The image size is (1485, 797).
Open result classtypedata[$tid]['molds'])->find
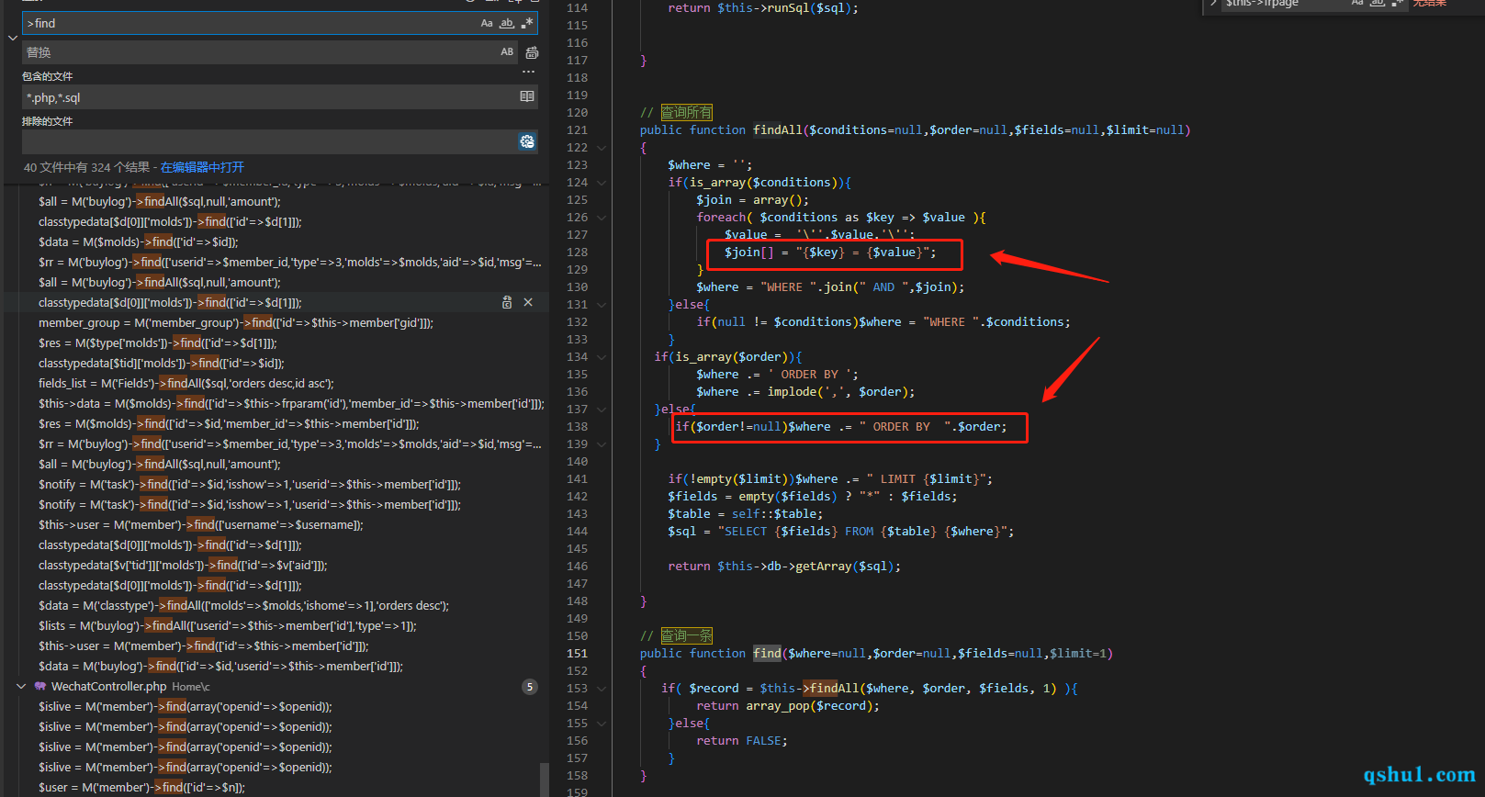[162, 363]
